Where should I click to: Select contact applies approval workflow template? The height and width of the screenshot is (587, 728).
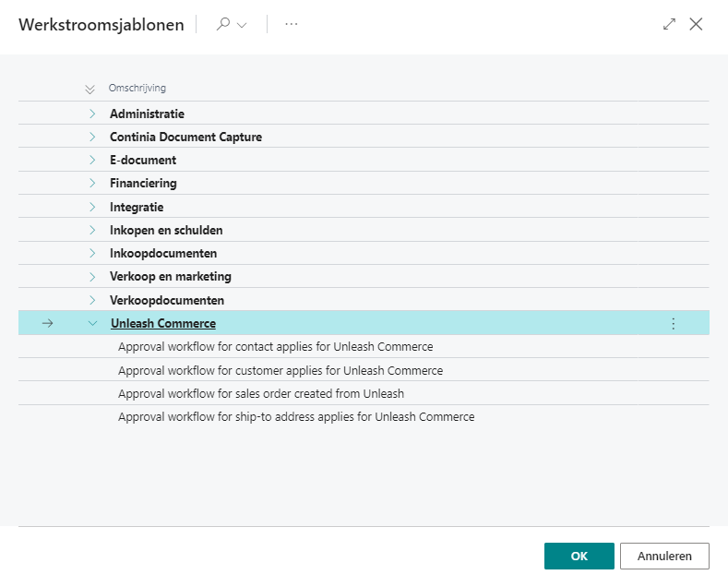(x=275, y=347)
